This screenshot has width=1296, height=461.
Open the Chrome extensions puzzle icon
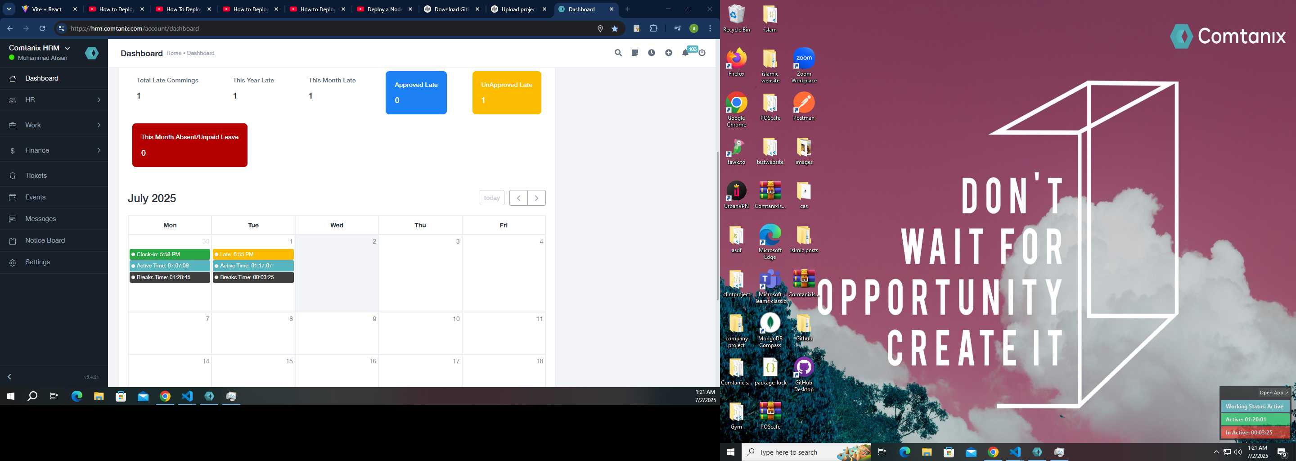653,29
